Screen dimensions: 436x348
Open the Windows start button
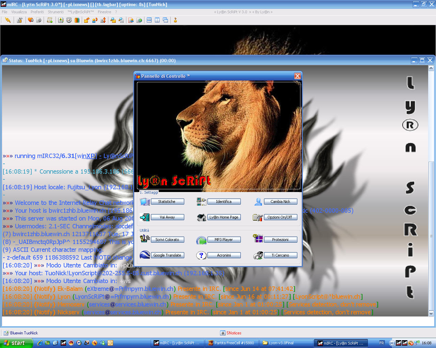click(16, 343)
